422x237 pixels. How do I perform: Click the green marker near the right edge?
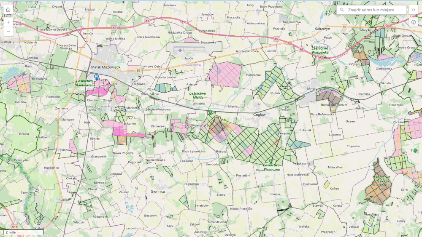click(x=415, y=150)
